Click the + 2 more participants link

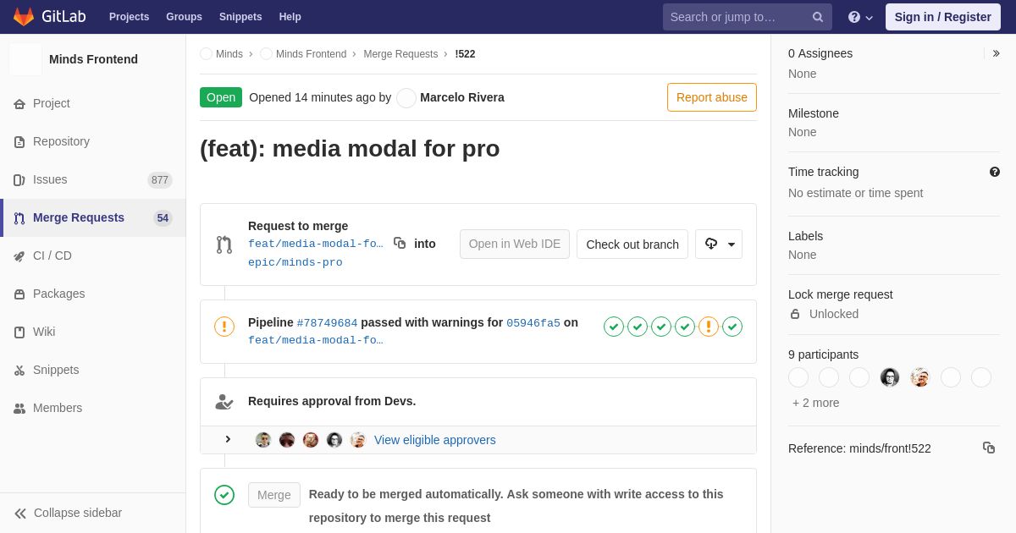click(x=816, y=403)
